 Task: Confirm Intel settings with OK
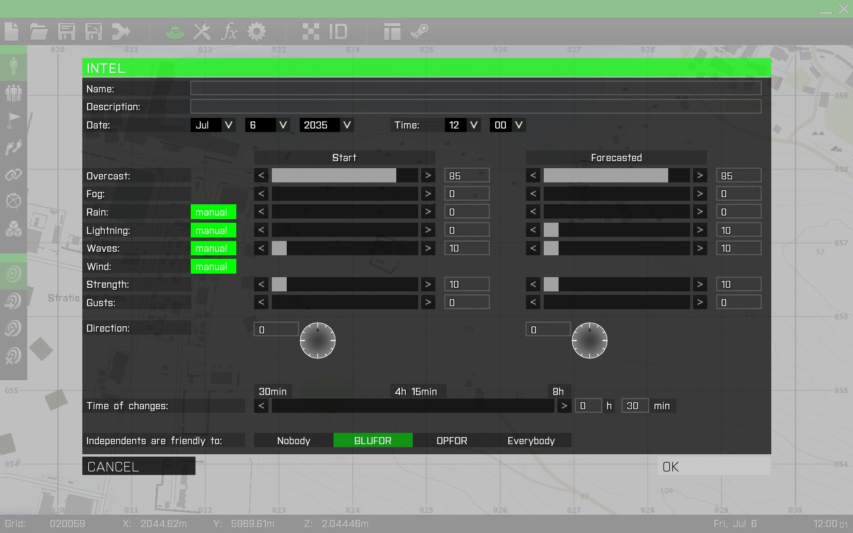(714, 467)
